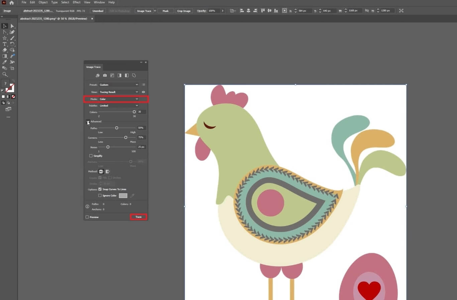
Task: Apply Auto-Color preset icon in Image Trace
Action: point(98,75)
